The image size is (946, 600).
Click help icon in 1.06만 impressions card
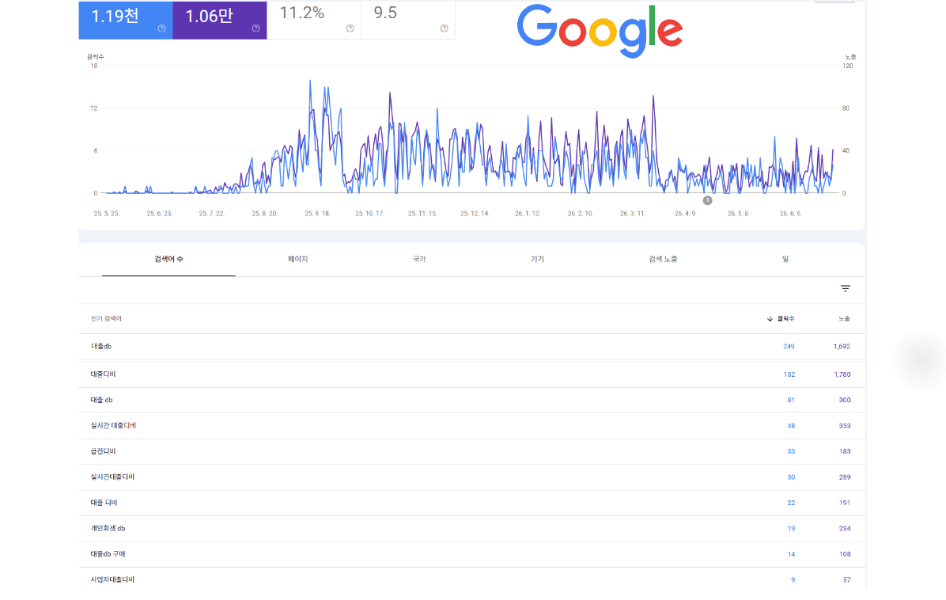[255, 28]
